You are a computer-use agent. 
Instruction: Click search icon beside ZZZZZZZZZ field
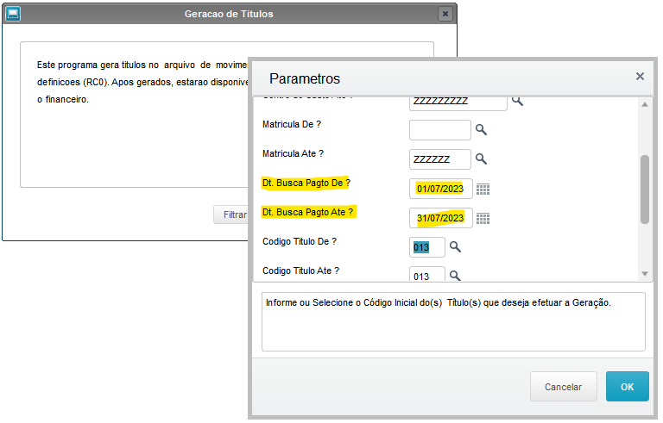518,101
